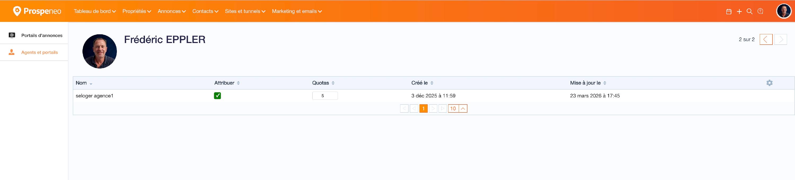The width and height of the screenshot is (795, 180).
Task: Click Frédéric EPPLER profile photo
Action: click(x=100, y=51)
